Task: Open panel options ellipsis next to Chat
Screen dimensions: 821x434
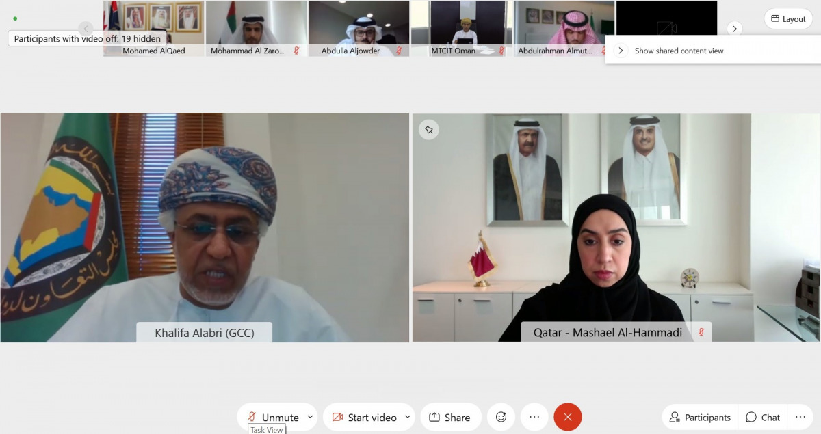Action: click(x=800, y=417)
